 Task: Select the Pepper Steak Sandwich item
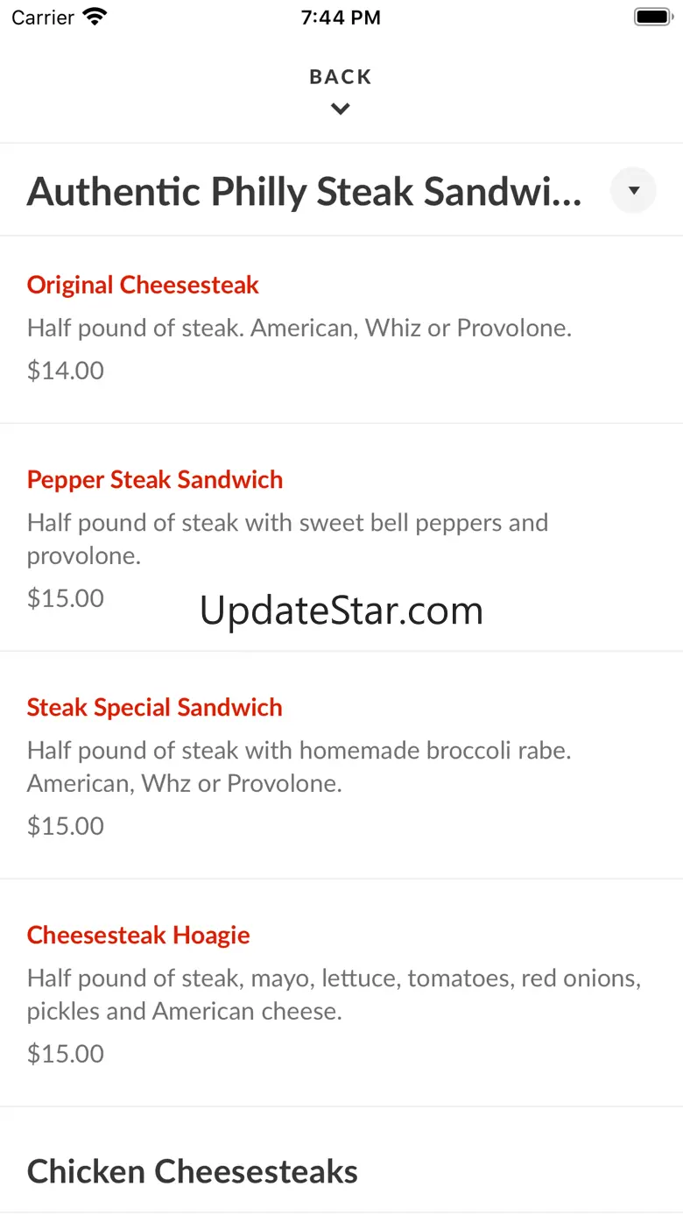point(155,479)
